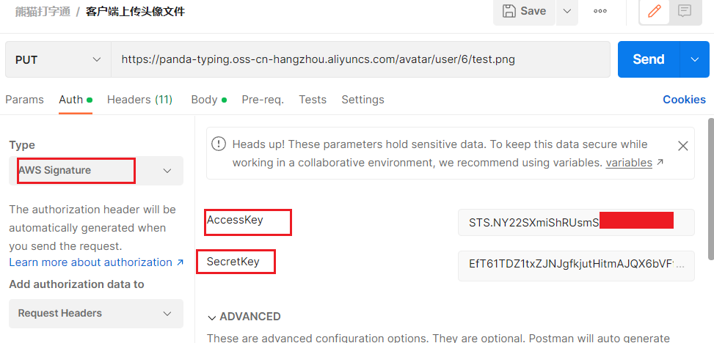Switch to the pencil edit mode icon
This screenshot has width=714, height=343.
click(654, 11)
